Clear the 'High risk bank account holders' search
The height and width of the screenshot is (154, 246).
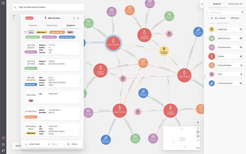(15, 7)
